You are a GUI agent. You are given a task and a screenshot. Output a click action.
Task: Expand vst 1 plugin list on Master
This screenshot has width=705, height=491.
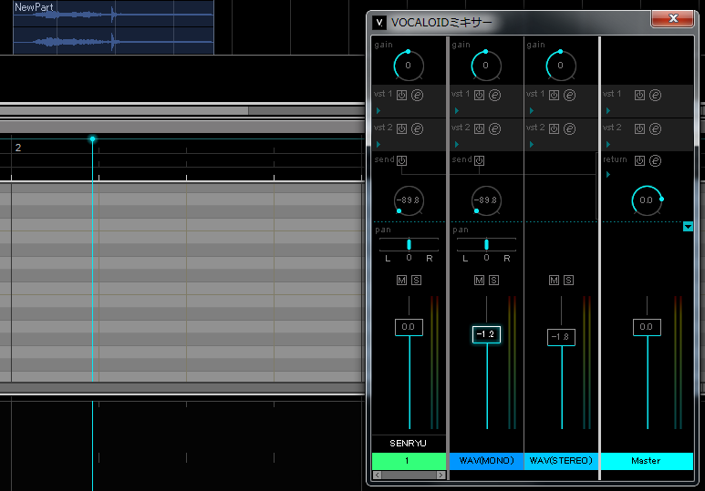[x=608, y=110]
